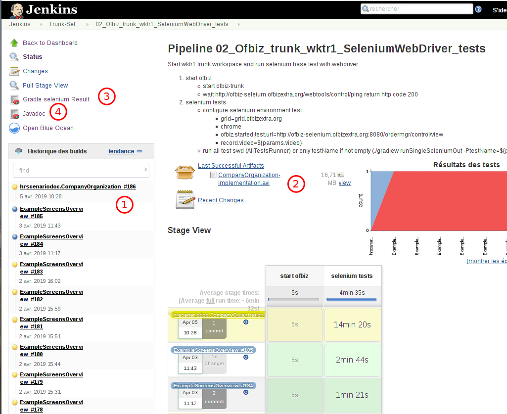Click the build history weather icon
This screenshot has height=414, width=507.
(x=19, y=151)
